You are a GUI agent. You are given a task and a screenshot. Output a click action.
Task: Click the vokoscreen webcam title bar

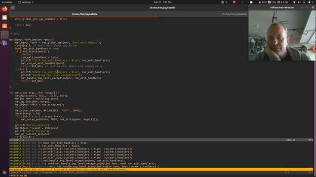click(x=282, y=7)
